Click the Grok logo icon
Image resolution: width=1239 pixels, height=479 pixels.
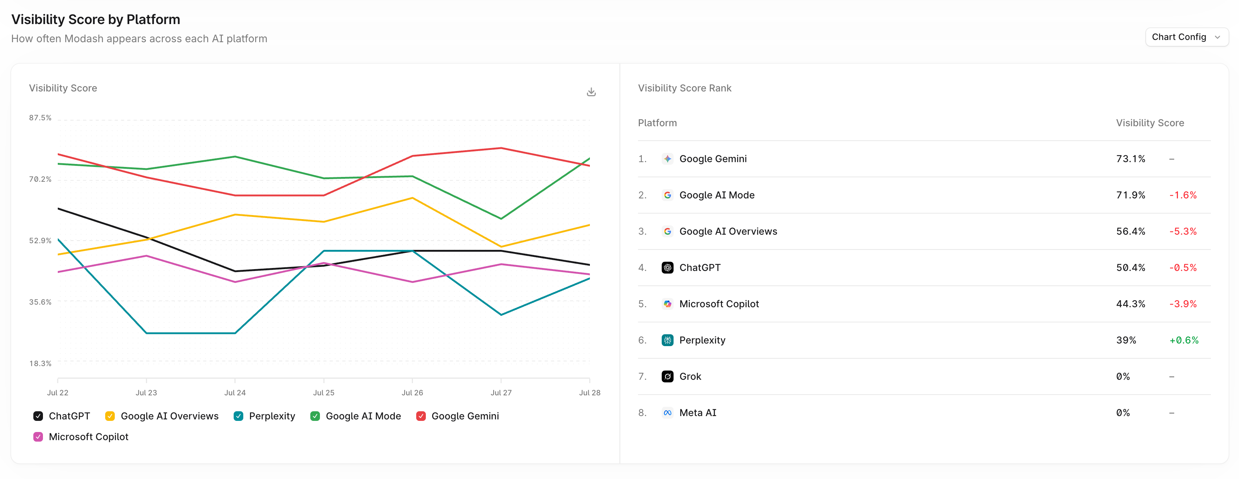(x=667, y=376)
